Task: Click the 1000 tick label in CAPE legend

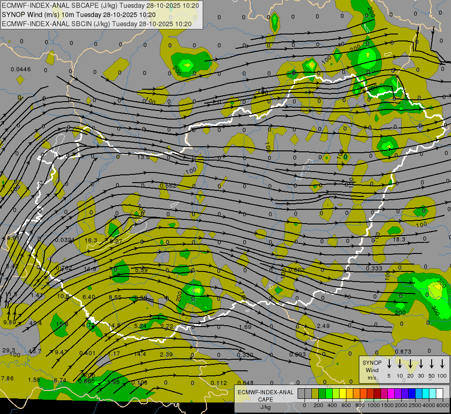Action: (x=374, y=405)
